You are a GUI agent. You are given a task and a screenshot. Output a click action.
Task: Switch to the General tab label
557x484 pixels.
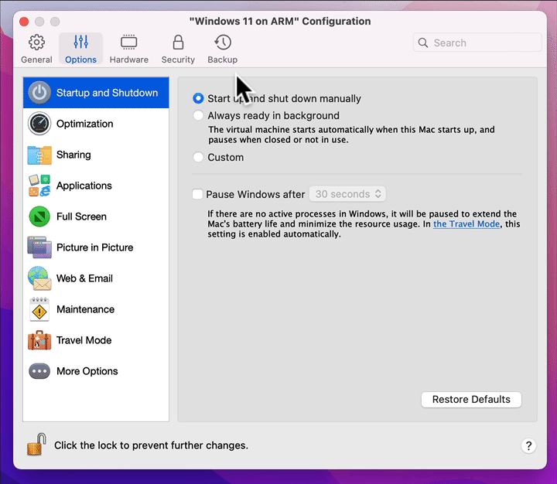[36, 60]
